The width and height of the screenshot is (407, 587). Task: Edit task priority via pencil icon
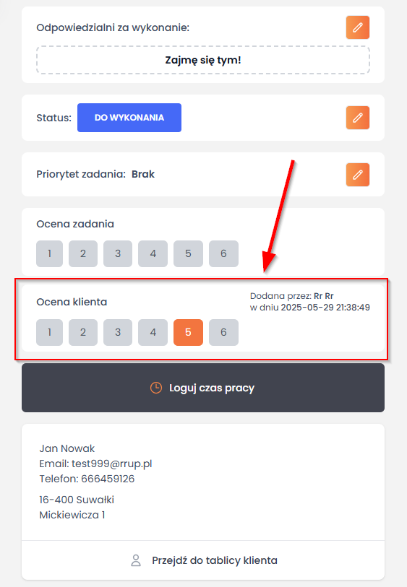pyautogui.click(x=358, y=175)
